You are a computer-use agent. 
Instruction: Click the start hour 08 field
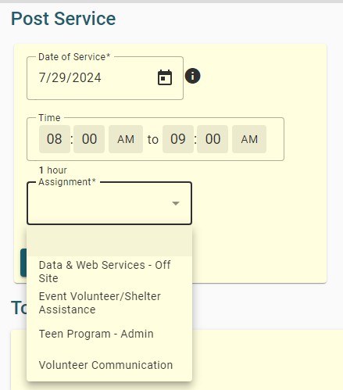(55, 139)
